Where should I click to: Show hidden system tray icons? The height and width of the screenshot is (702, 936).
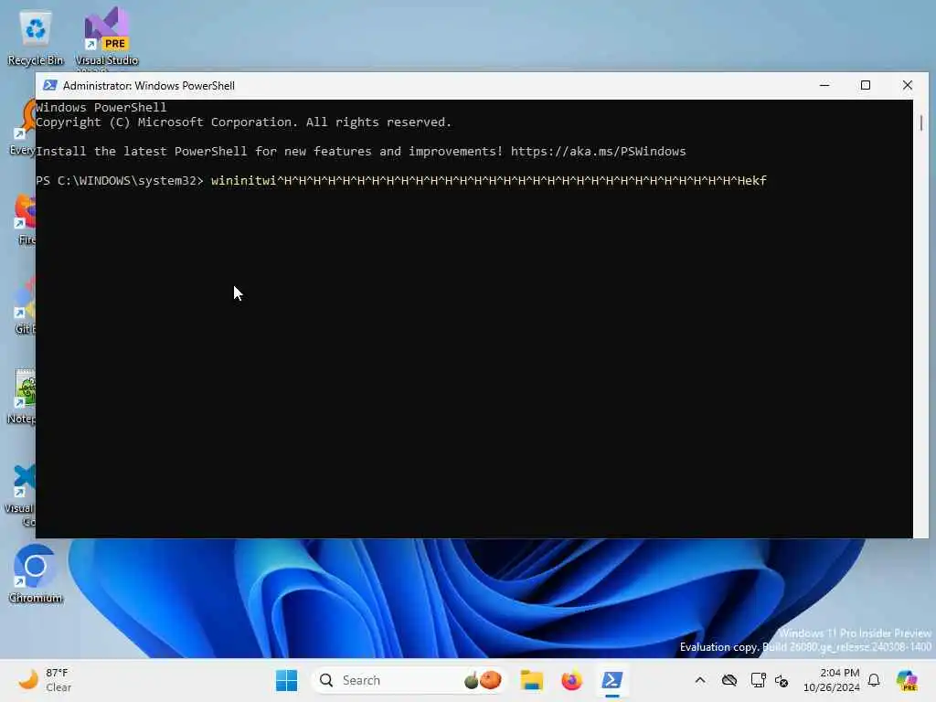(x=700, y=680)
